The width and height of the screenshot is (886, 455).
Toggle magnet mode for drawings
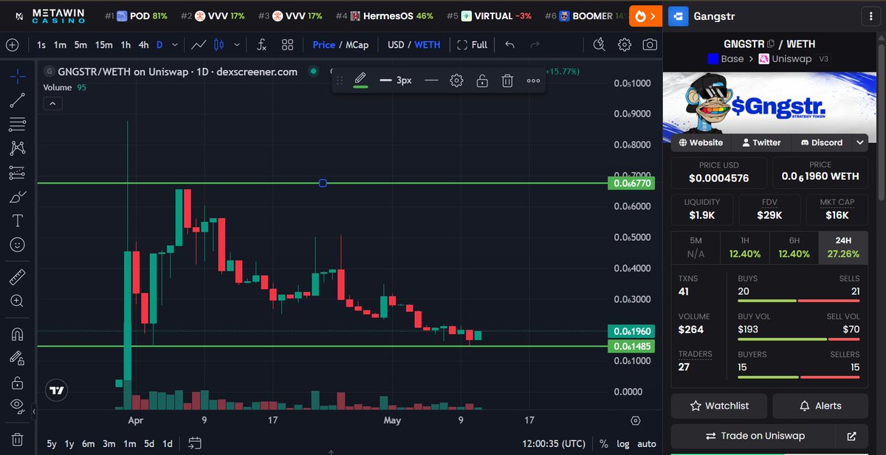tap(18, 334)
